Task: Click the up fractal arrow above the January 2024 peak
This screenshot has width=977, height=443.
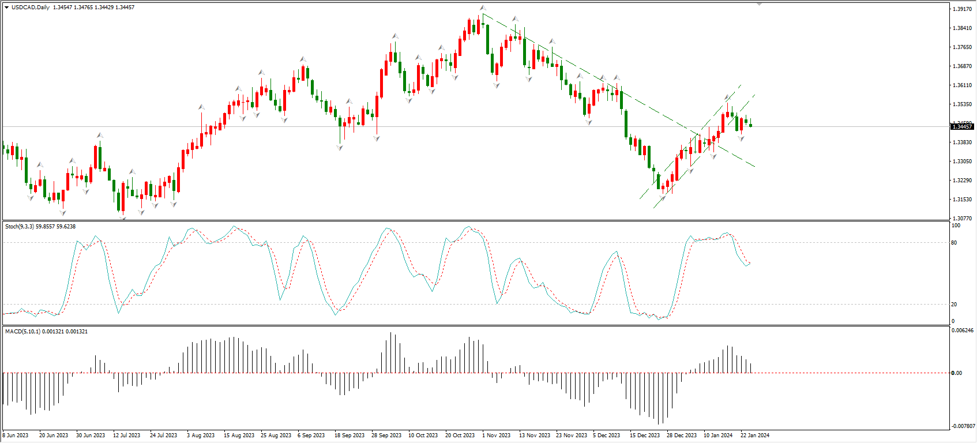Action: pyautogui.click(x=728, y=97)
